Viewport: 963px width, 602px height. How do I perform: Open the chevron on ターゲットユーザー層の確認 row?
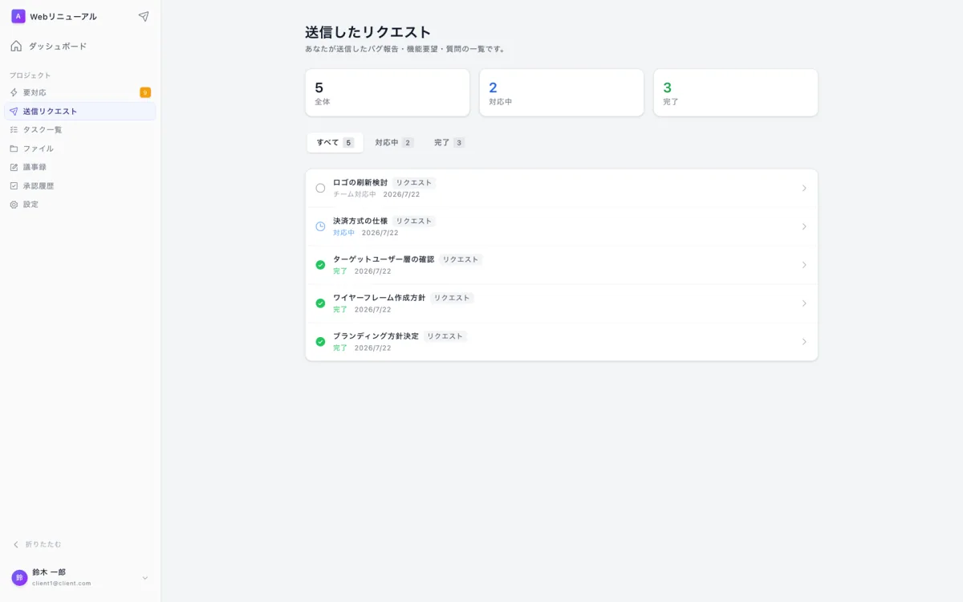click(804, 265)
